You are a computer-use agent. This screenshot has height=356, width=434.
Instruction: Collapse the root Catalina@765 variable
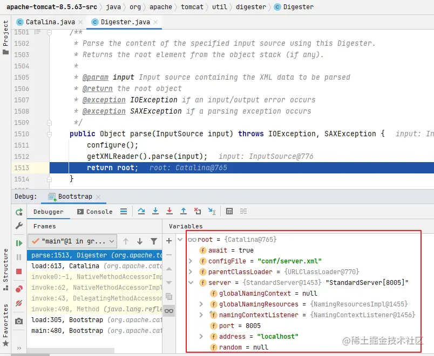click(180, 240)
